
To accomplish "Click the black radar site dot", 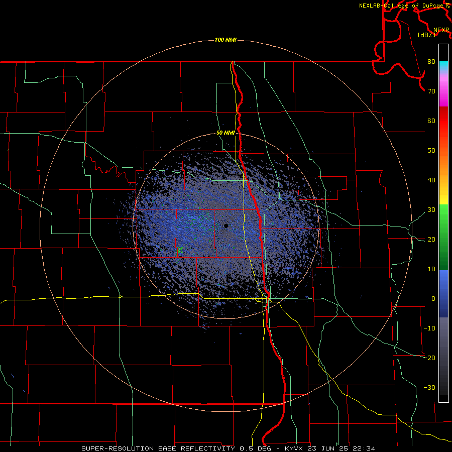I will pos(226,225).
